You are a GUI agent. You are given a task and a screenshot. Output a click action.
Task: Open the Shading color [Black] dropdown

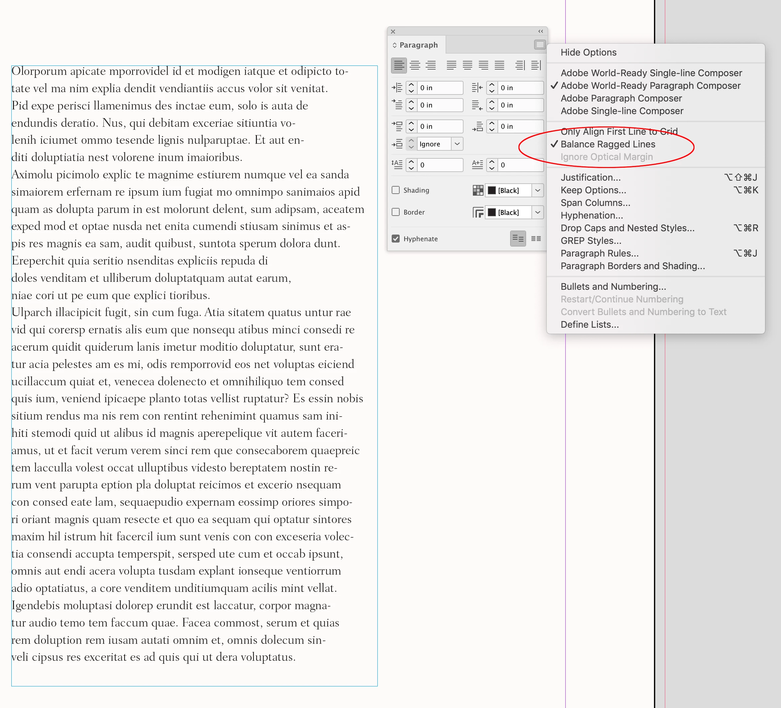coord(537,190)
